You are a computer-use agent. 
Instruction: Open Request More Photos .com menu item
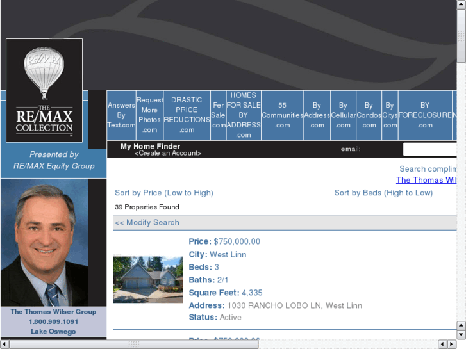tap(149, 115)
